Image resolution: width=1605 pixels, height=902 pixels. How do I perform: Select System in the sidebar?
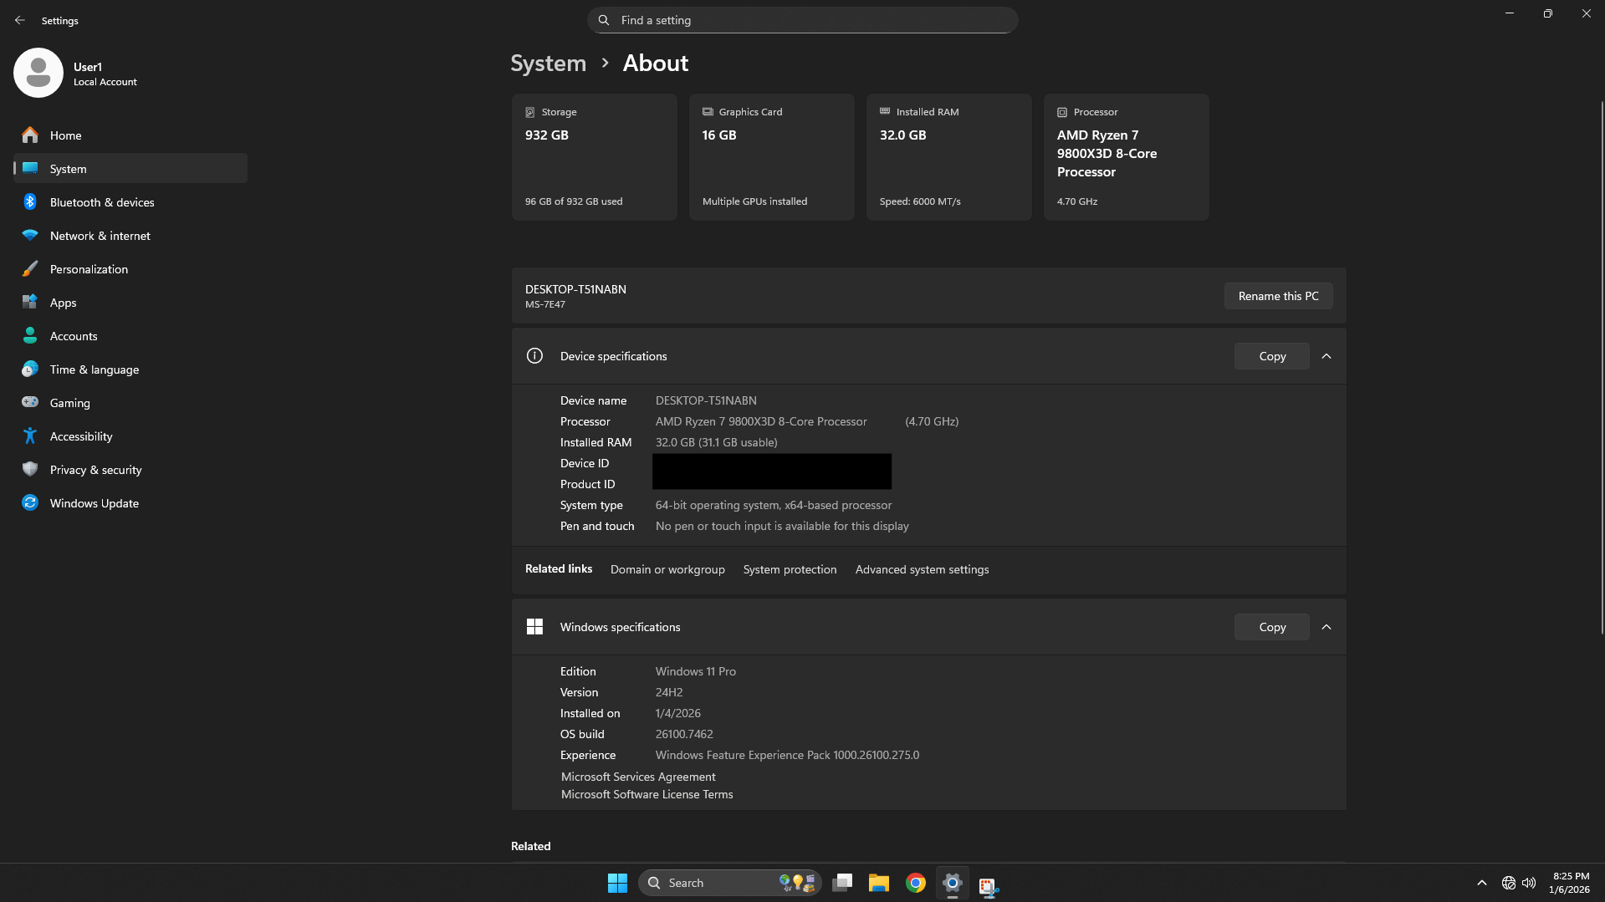click(x=130, y=168)
